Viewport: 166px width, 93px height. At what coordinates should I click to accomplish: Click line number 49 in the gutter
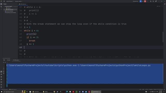[x=20, y=48]
